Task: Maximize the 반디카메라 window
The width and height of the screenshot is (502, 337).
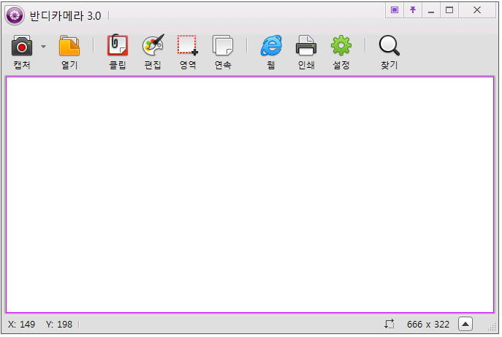Action: (x=449, y=10)
